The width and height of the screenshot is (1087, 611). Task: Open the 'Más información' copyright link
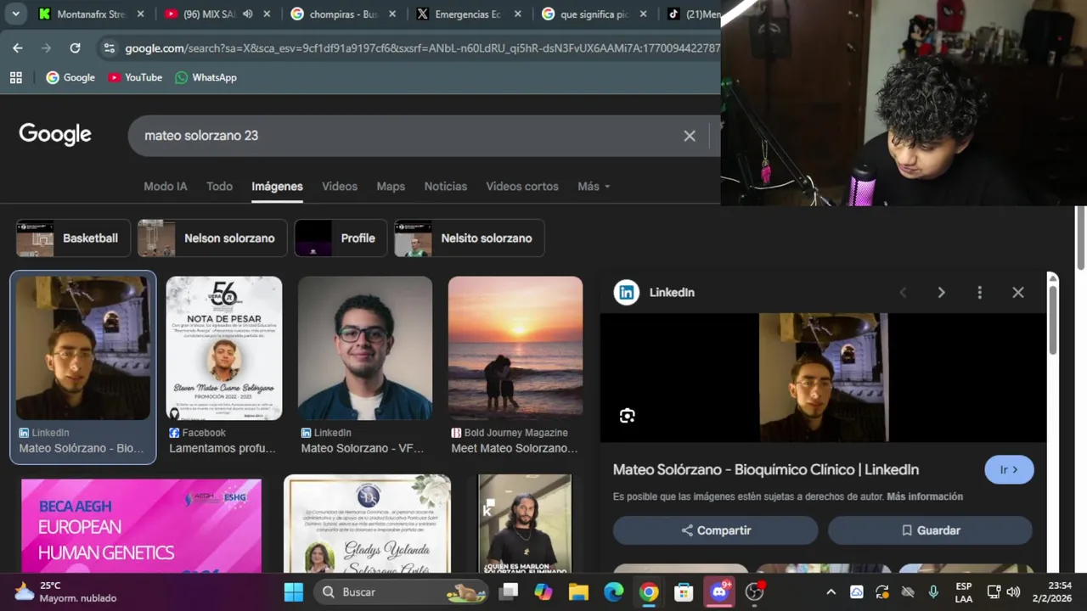pos(925,496)
